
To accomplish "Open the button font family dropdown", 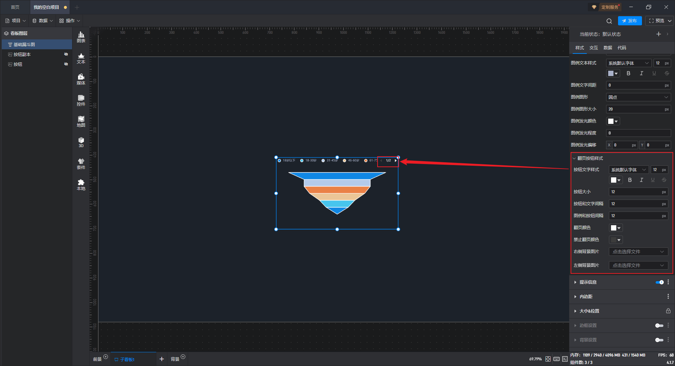I will coord(629,170).
